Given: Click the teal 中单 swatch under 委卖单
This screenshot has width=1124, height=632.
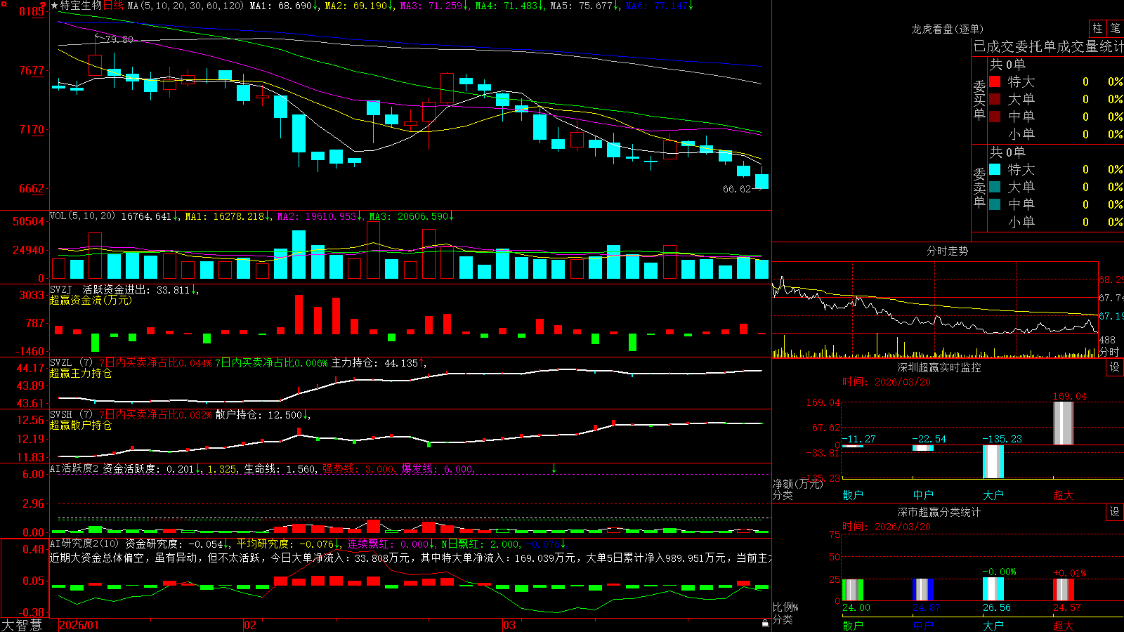Looking at the screenshot, I should tap(995, 204).
